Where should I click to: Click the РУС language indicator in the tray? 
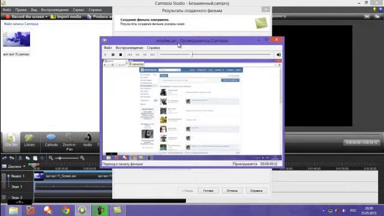pos(353,211)
